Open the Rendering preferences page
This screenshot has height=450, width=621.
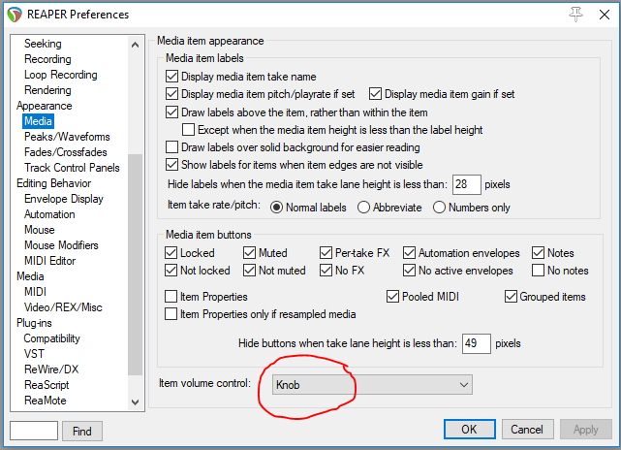[x=47, y=90]
